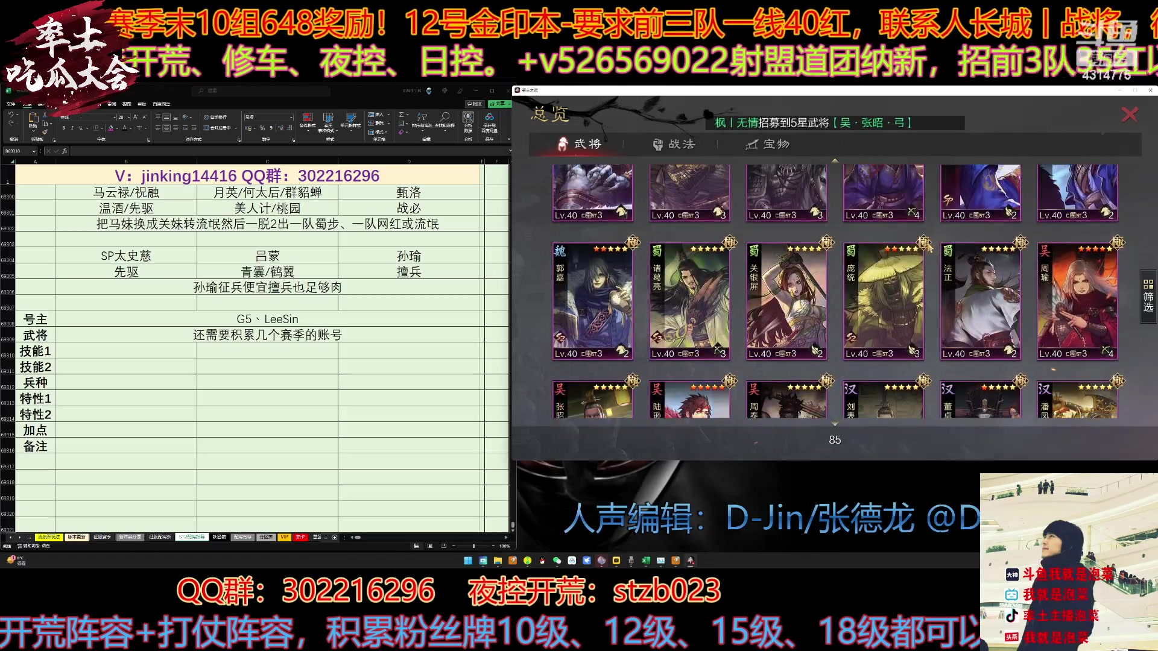1158x651 pixels.
Task: Click cell containing 吕蒙
Action: tap(267, 256)
